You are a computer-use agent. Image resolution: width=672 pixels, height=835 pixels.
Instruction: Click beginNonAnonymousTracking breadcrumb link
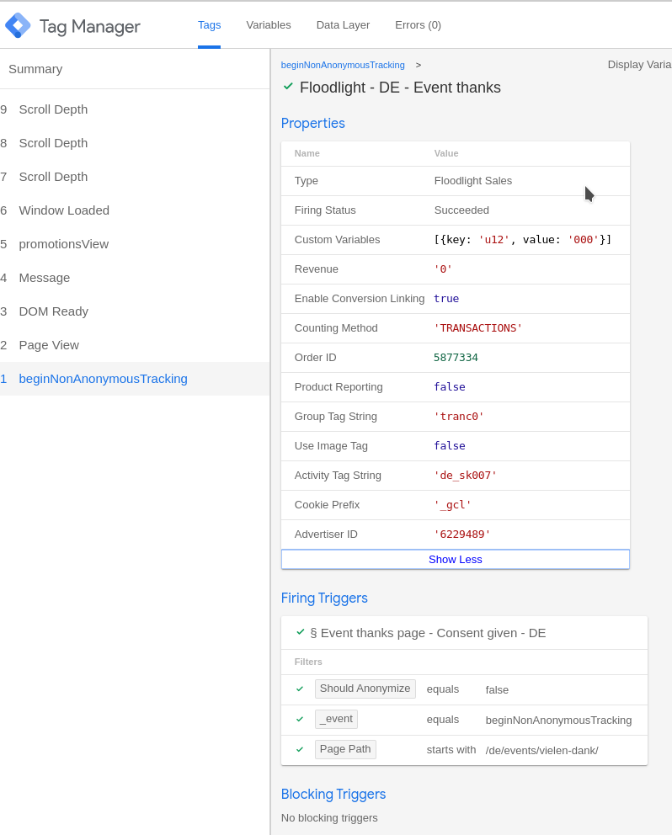pyautogui.click(x=343, y=65)
